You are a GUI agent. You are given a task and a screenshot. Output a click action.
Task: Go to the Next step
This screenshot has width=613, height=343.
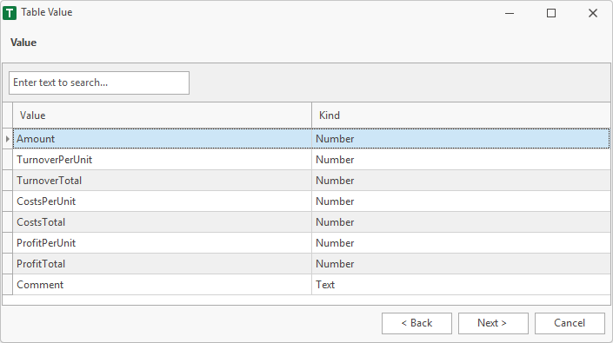[493, 323]
